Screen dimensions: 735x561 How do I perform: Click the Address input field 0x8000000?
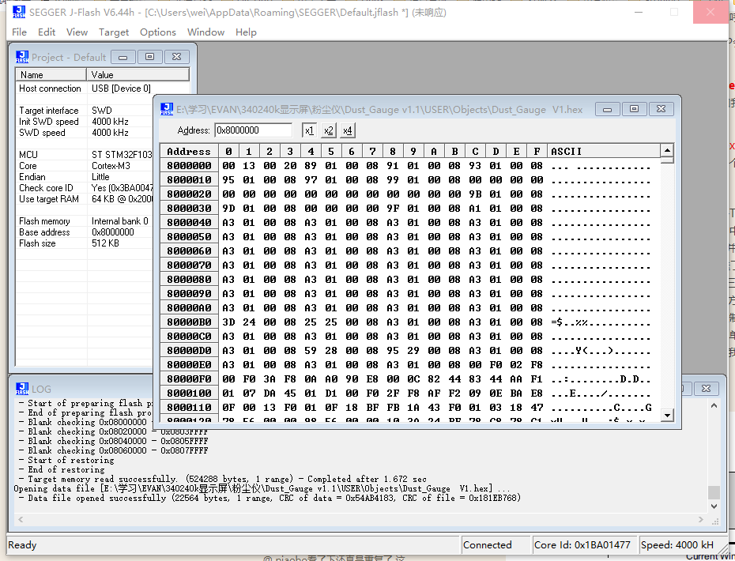(253, 130)
